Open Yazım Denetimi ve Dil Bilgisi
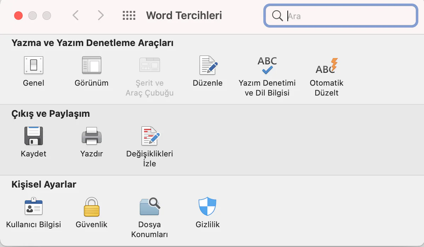Screen dimensions: 424x247 [x=267, y=65]
